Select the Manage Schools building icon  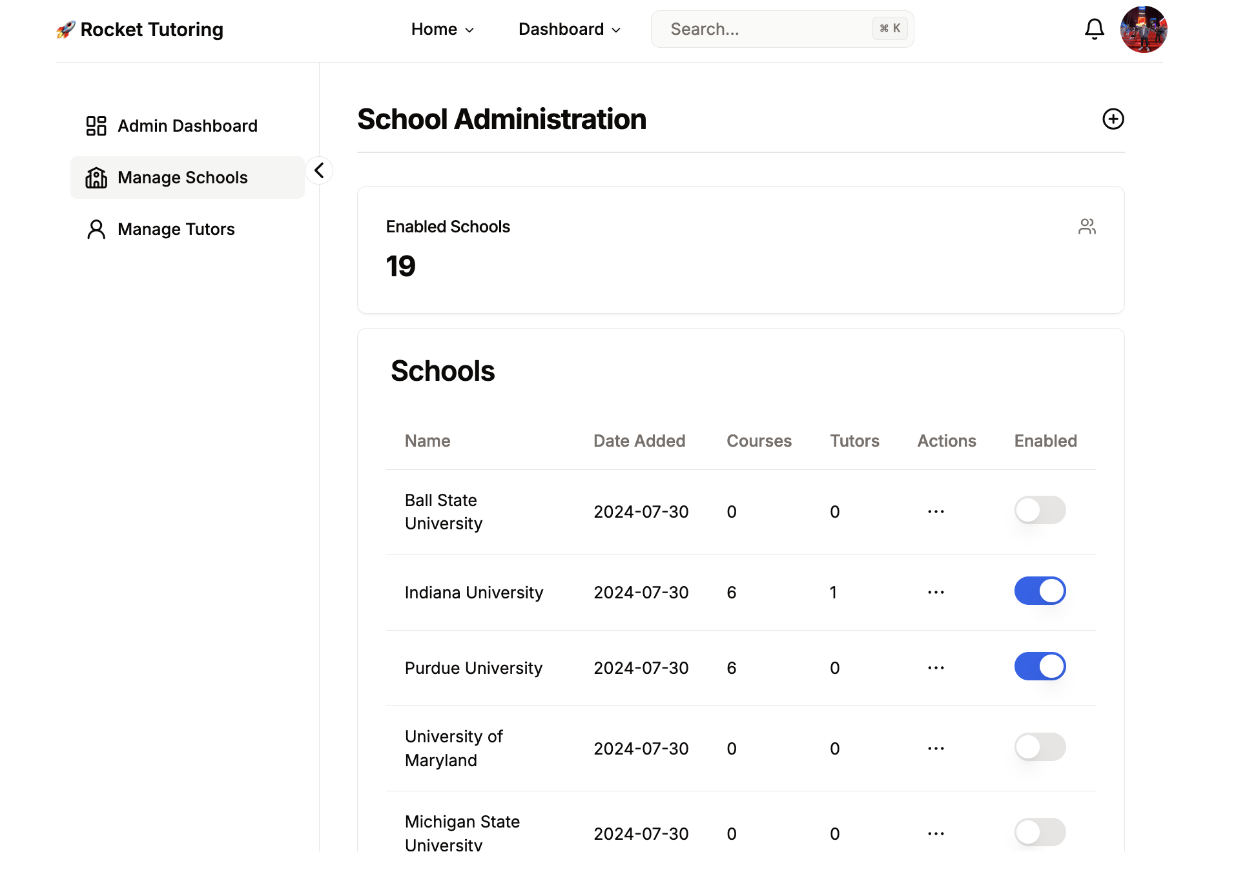(96, 178)
